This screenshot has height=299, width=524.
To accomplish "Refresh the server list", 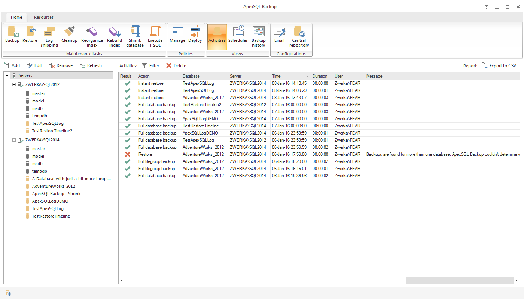I will 91,65.
